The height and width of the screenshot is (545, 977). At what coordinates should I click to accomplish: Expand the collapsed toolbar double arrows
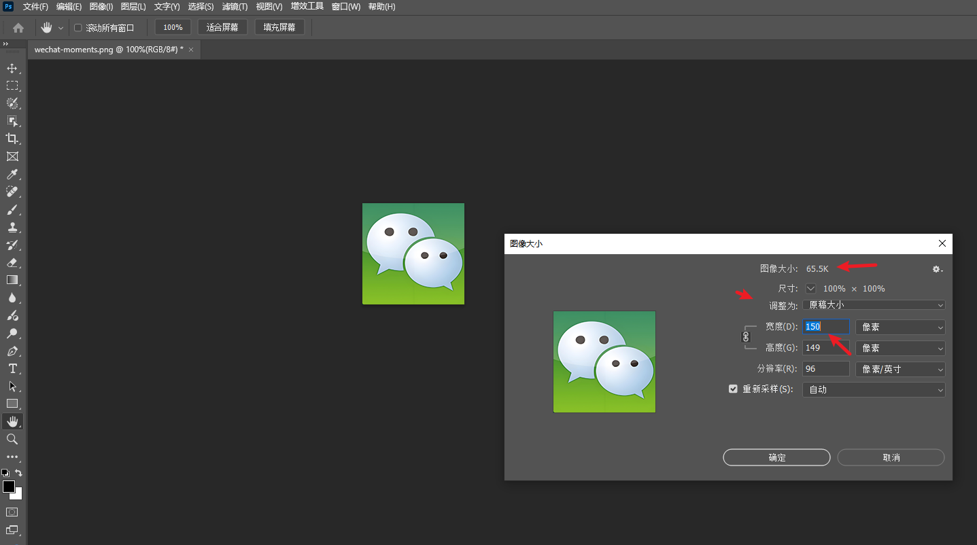[5, 43]
